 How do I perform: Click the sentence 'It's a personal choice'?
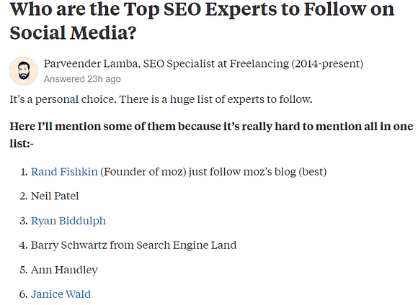click(63, 99)
